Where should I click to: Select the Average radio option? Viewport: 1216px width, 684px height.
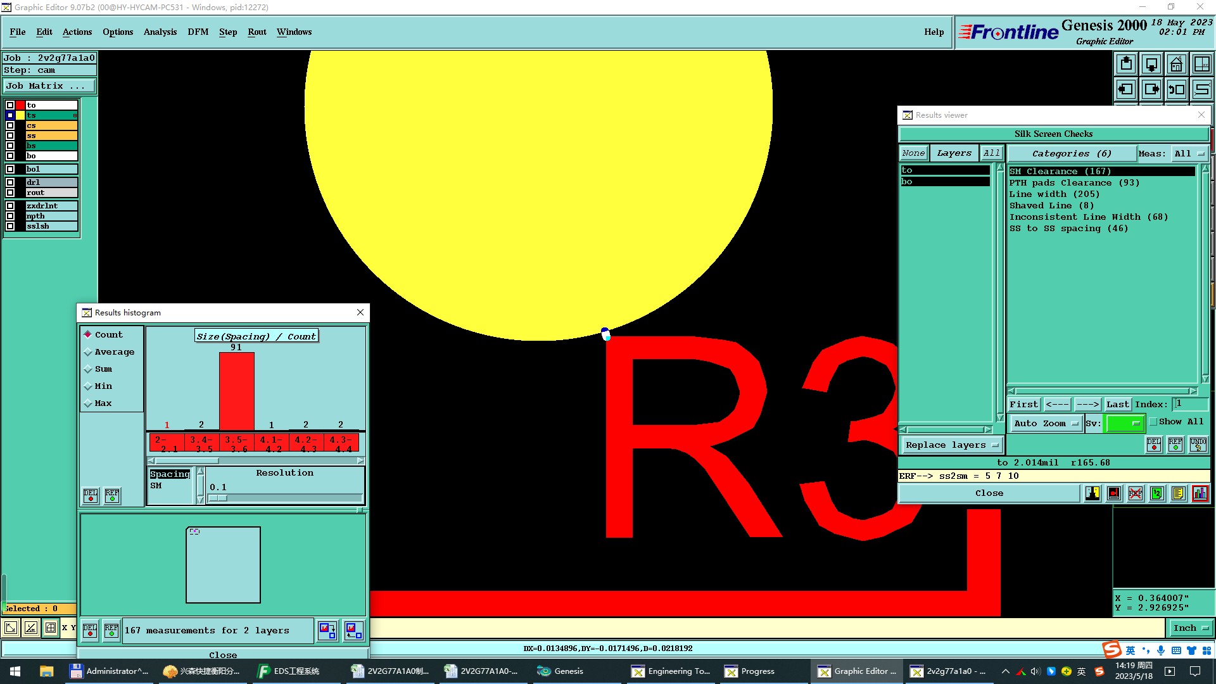[88, 352]
